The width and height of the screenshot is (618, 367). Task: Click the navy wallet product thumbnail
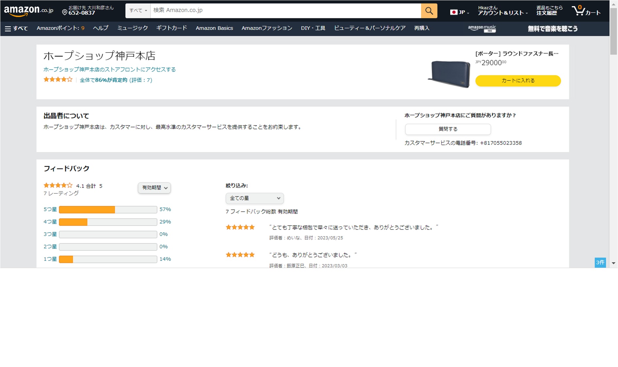[x=450, y=74]
